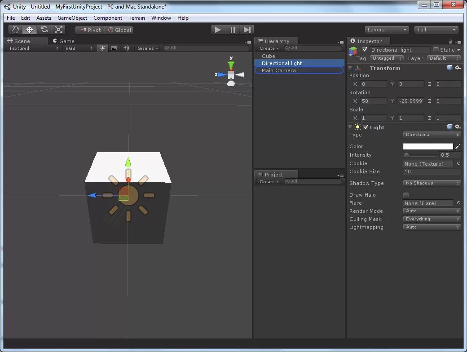Open the RGB render mode dropdown

click(x=79, y=48)
